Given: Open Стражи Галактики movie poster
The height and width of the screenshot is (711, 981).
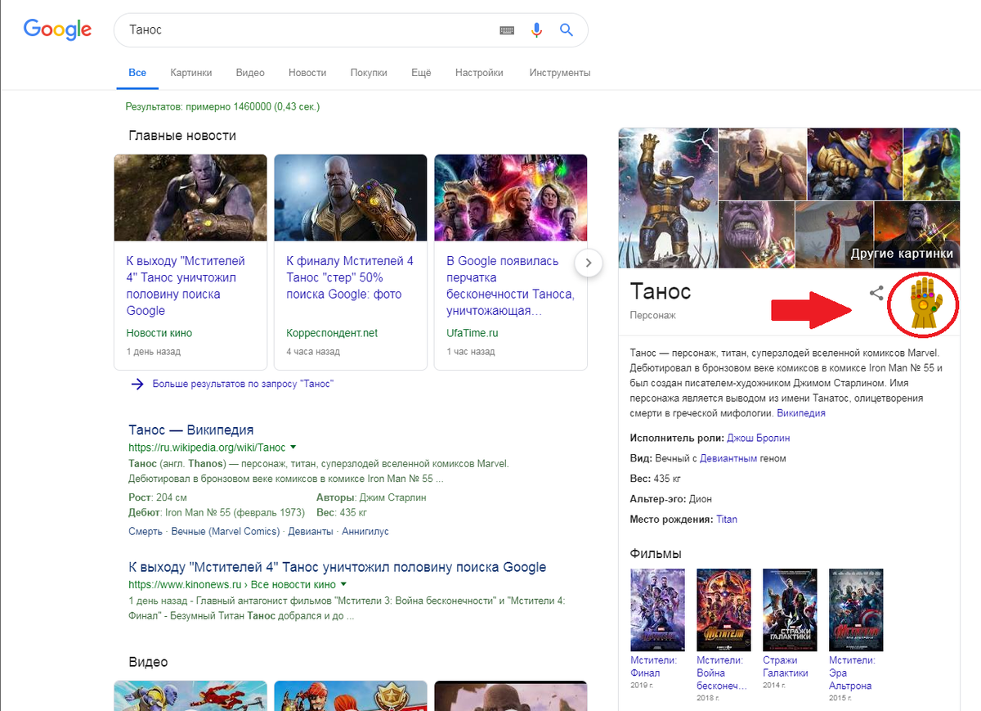Looking at the screenshot, I should (790, 610).
